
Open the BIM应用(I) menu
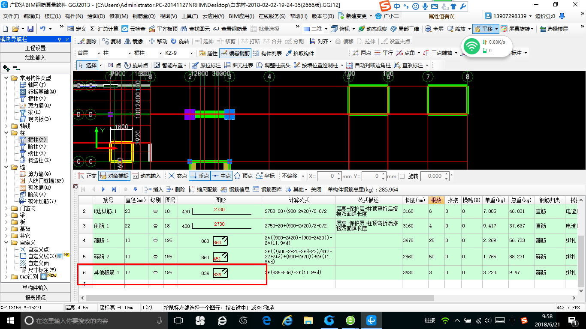[242, 16]
